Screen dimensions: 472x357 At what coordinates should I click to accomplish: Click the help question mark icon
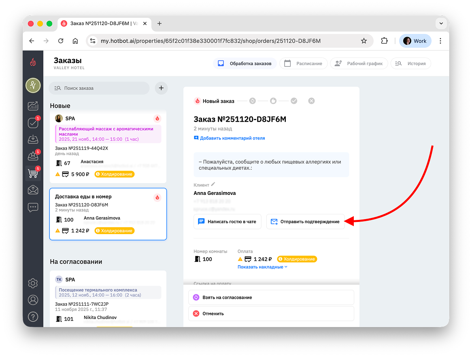coord(33,317)
